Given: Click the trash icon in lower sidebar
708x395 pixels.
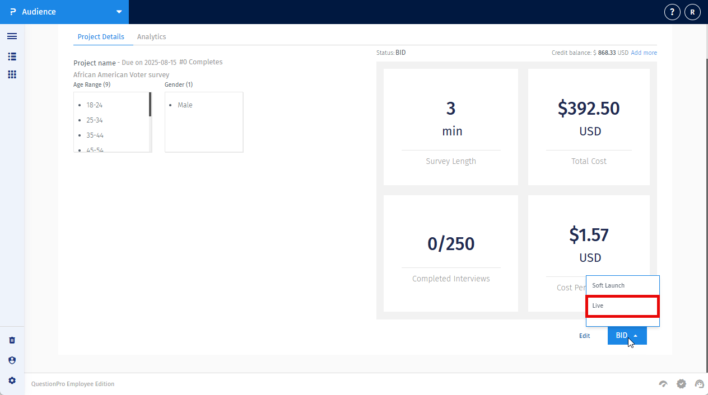Looking at the screenshot, I should click(12, 340).
